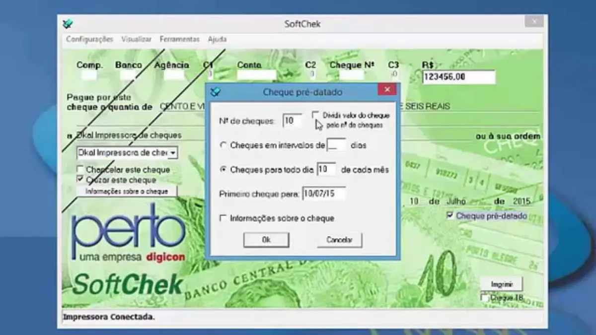Viewport: 596px width, 335px height.
Task: Click the interval days input field
Action: point(336,145)
